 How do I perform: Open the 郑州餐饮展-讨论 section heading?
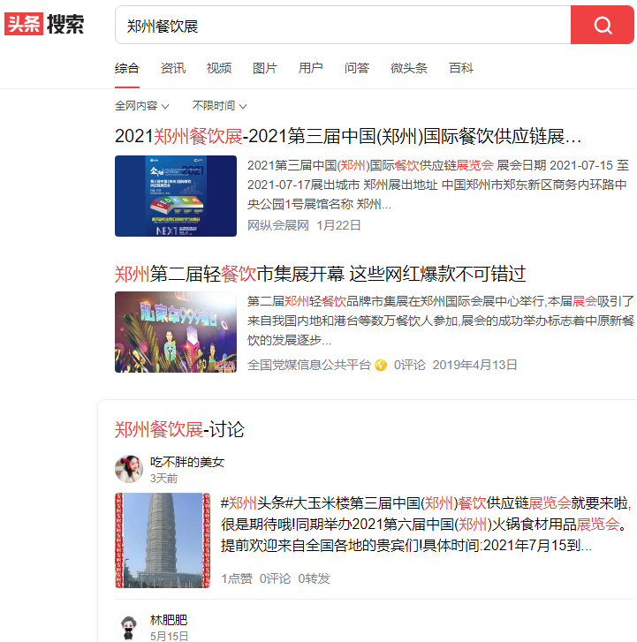pos(179,429)
